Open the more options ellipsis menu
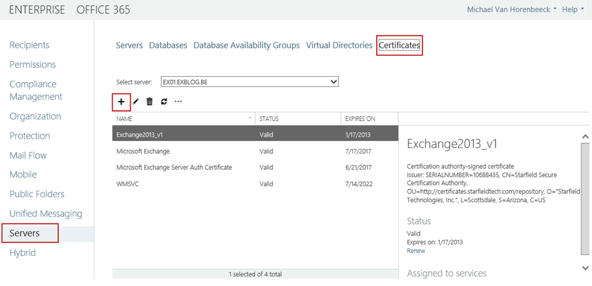 (x=178, y=102)
